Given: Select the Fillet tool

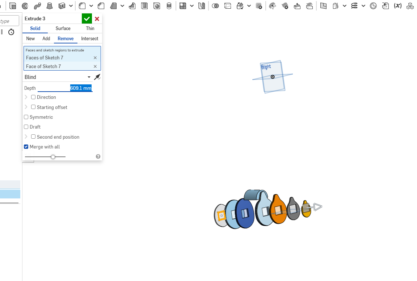Looking at the screenshot, I should tap(82, 6).
